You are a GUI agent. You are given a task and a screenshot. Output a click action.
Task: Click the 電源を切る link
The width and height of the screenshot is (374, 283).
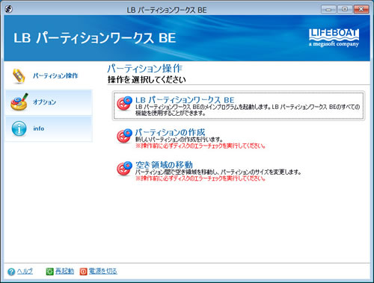[103, 271]
